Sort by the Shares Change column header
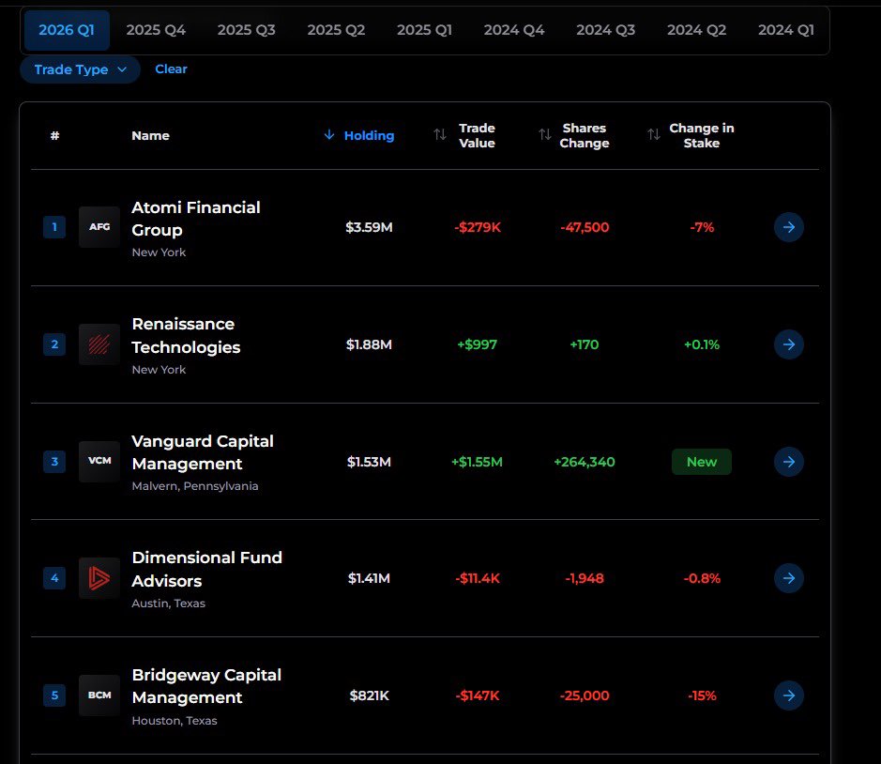The image size is (881, 764). 584,135
